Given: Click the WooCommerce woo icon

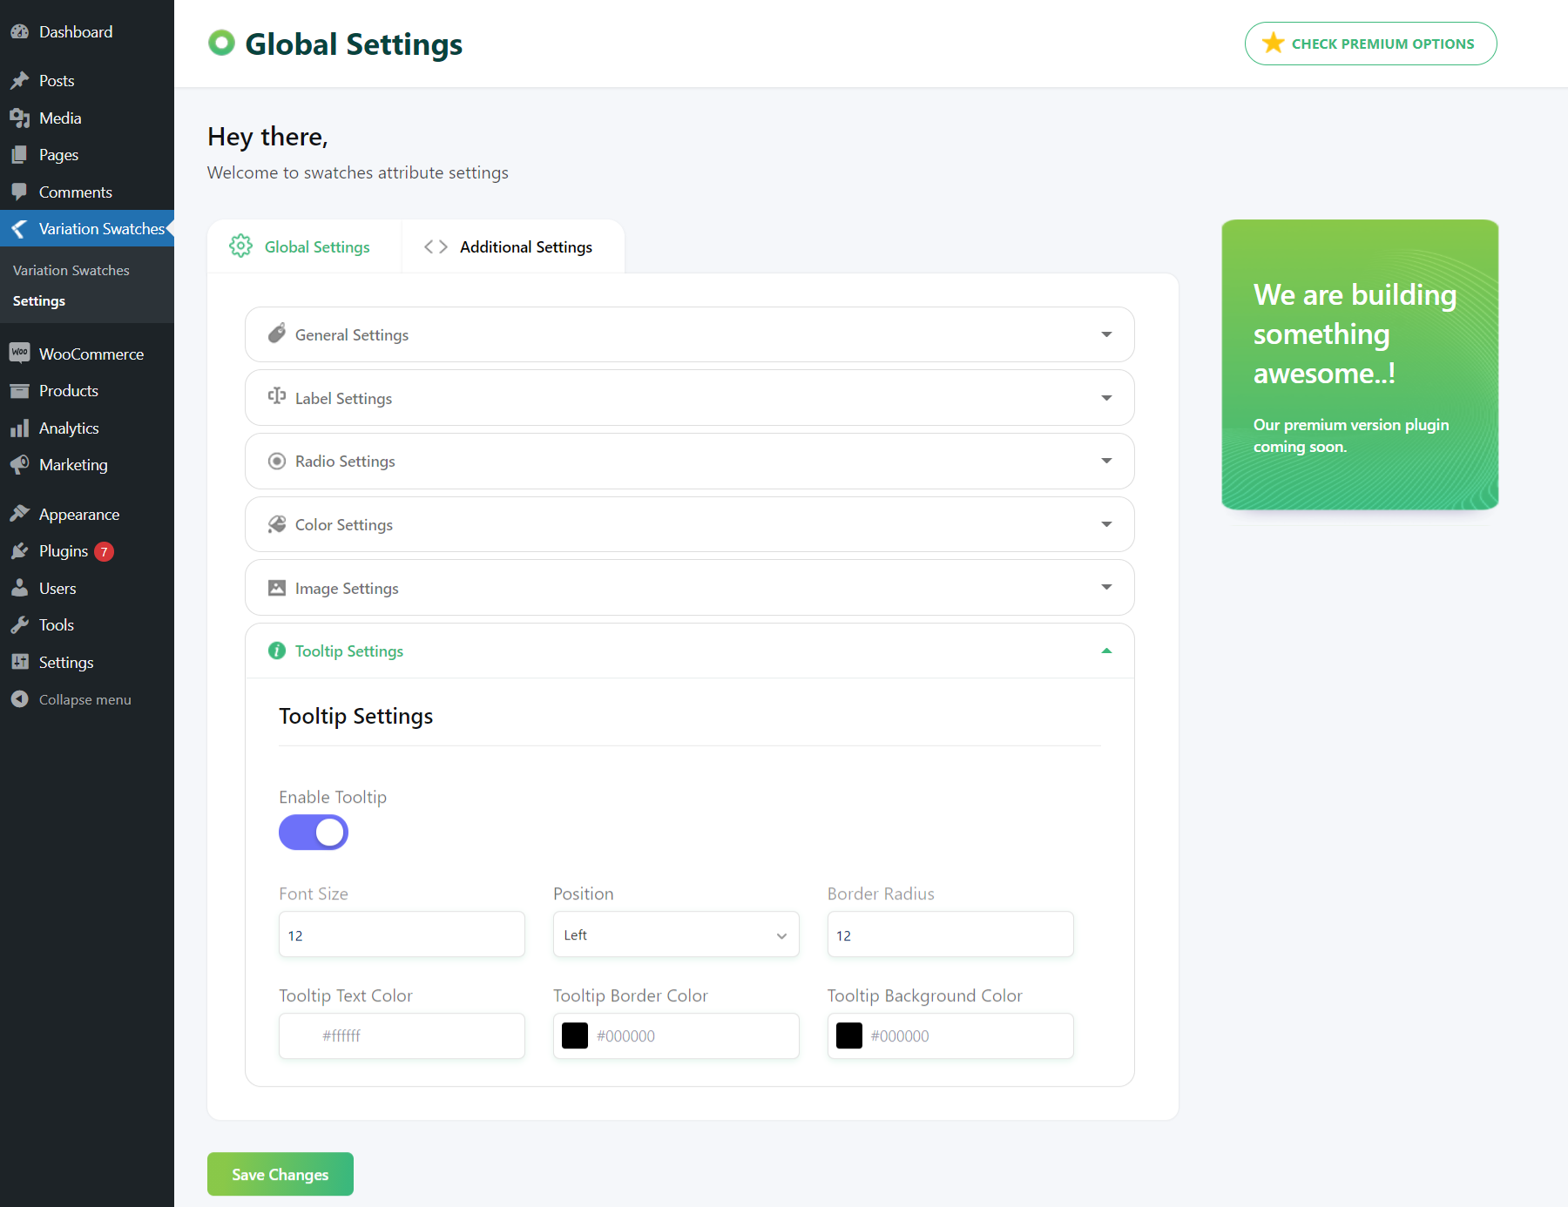Looking at the screenshot, I should point(19,354).
